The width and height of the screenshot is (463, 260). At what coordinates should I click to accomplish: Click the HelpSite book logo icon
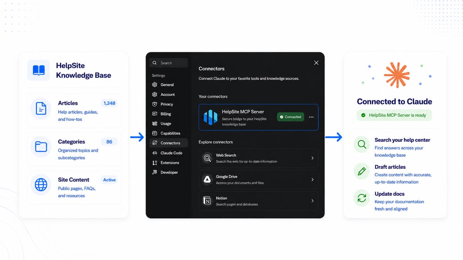39,70
